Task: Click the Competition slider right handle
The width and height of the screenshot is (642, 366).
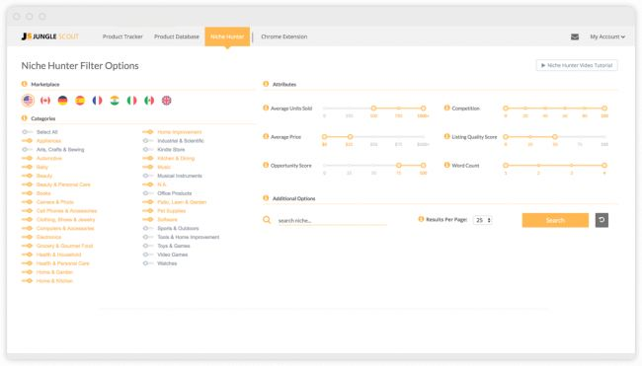Action: [604, 108]
